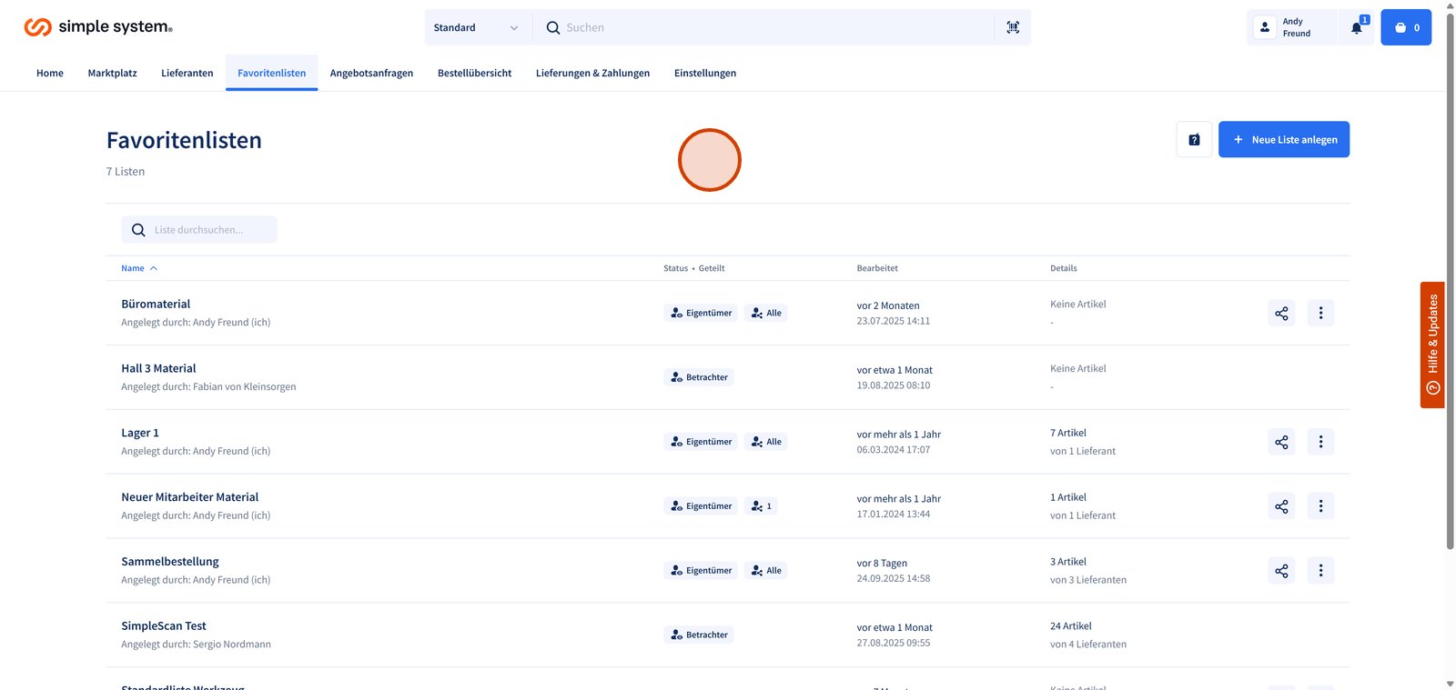Open more options for Neuer Mitarbeiter Material
Screen dimensions: 1456x690
[1320, 506]
